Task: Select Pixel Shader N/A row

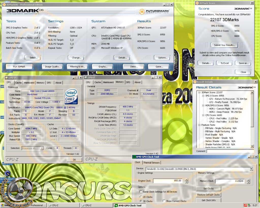Action: [x=214, y=135]
